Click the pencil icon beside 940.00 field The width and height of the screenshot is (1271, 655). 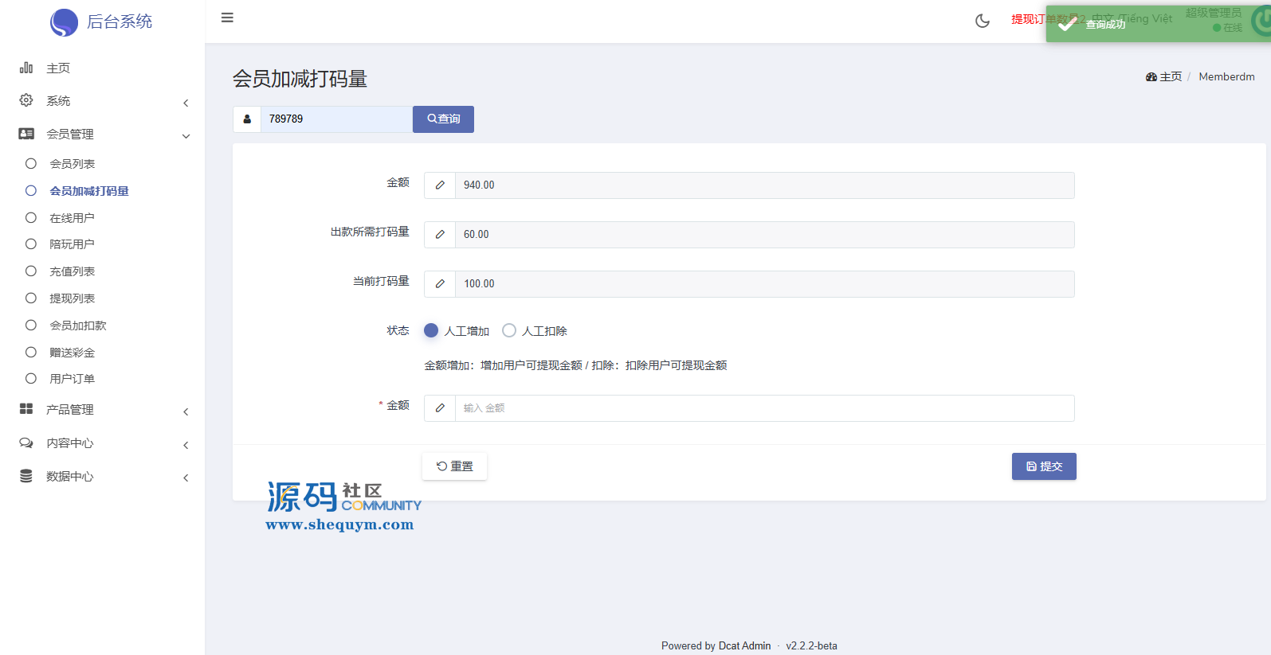pos(440,185)
